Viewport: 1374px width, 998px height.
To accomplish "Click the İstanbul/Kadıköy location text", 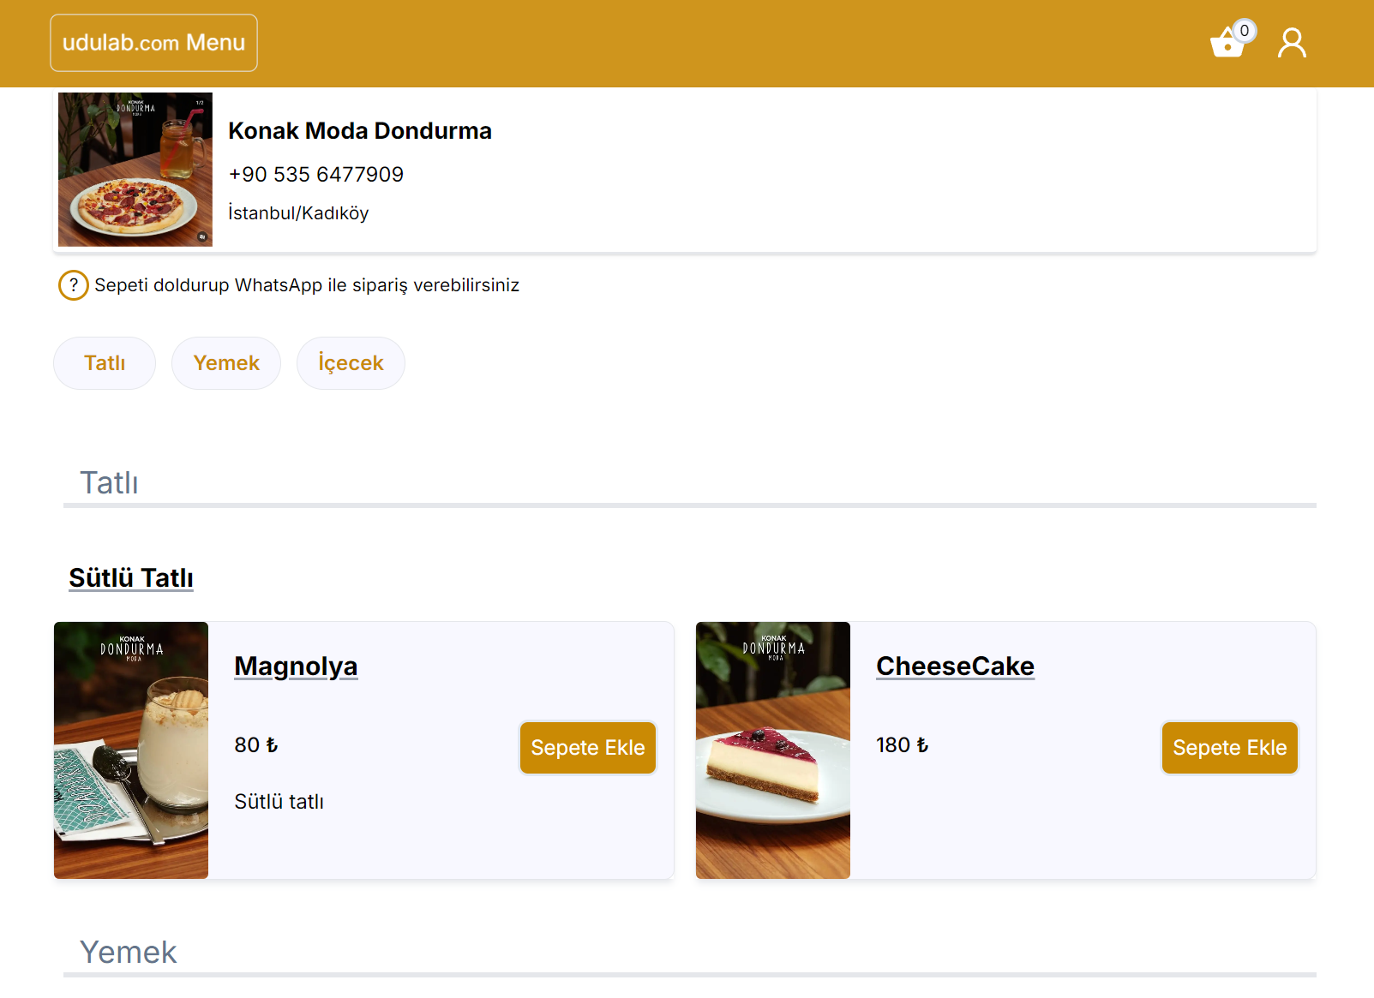I will click(298, 213).
